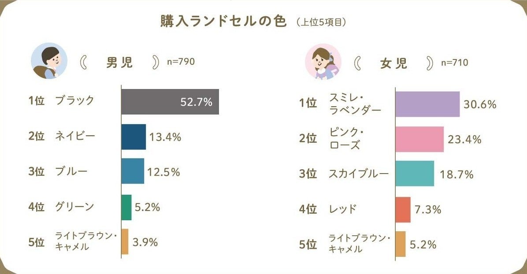Screen dimensions: 527x274
Task: Click the green グリーン bar
Action: tap(126, 207)
